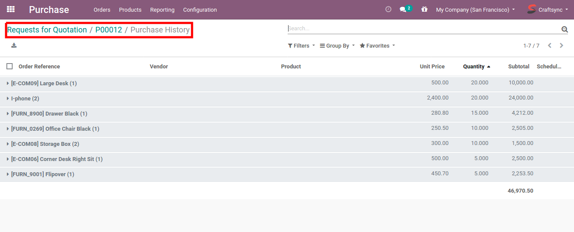
Task: Expand the Storage Box group row
Action: pyautogui.click(x=45, y=144)
